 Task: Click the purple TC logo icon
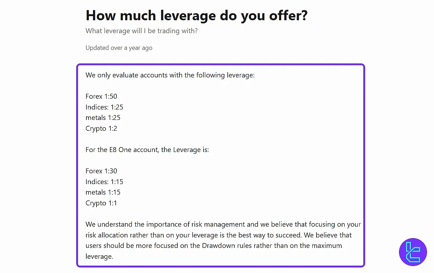click(x=413, y=252)
